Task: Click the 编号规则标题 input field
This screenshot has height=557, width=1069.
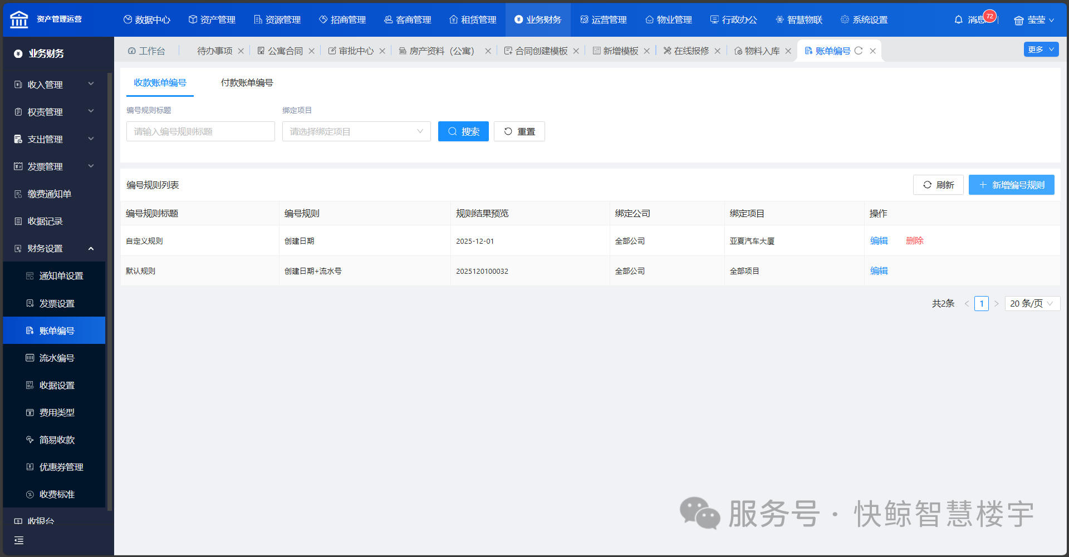Action: click(200, 131)
